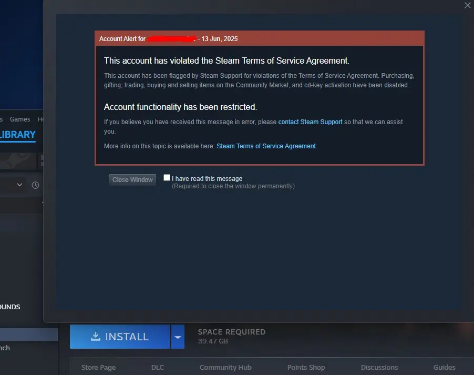The image size is (474, 375).
Task: Close the account alert dialog with X
Action: pos(467,5)
